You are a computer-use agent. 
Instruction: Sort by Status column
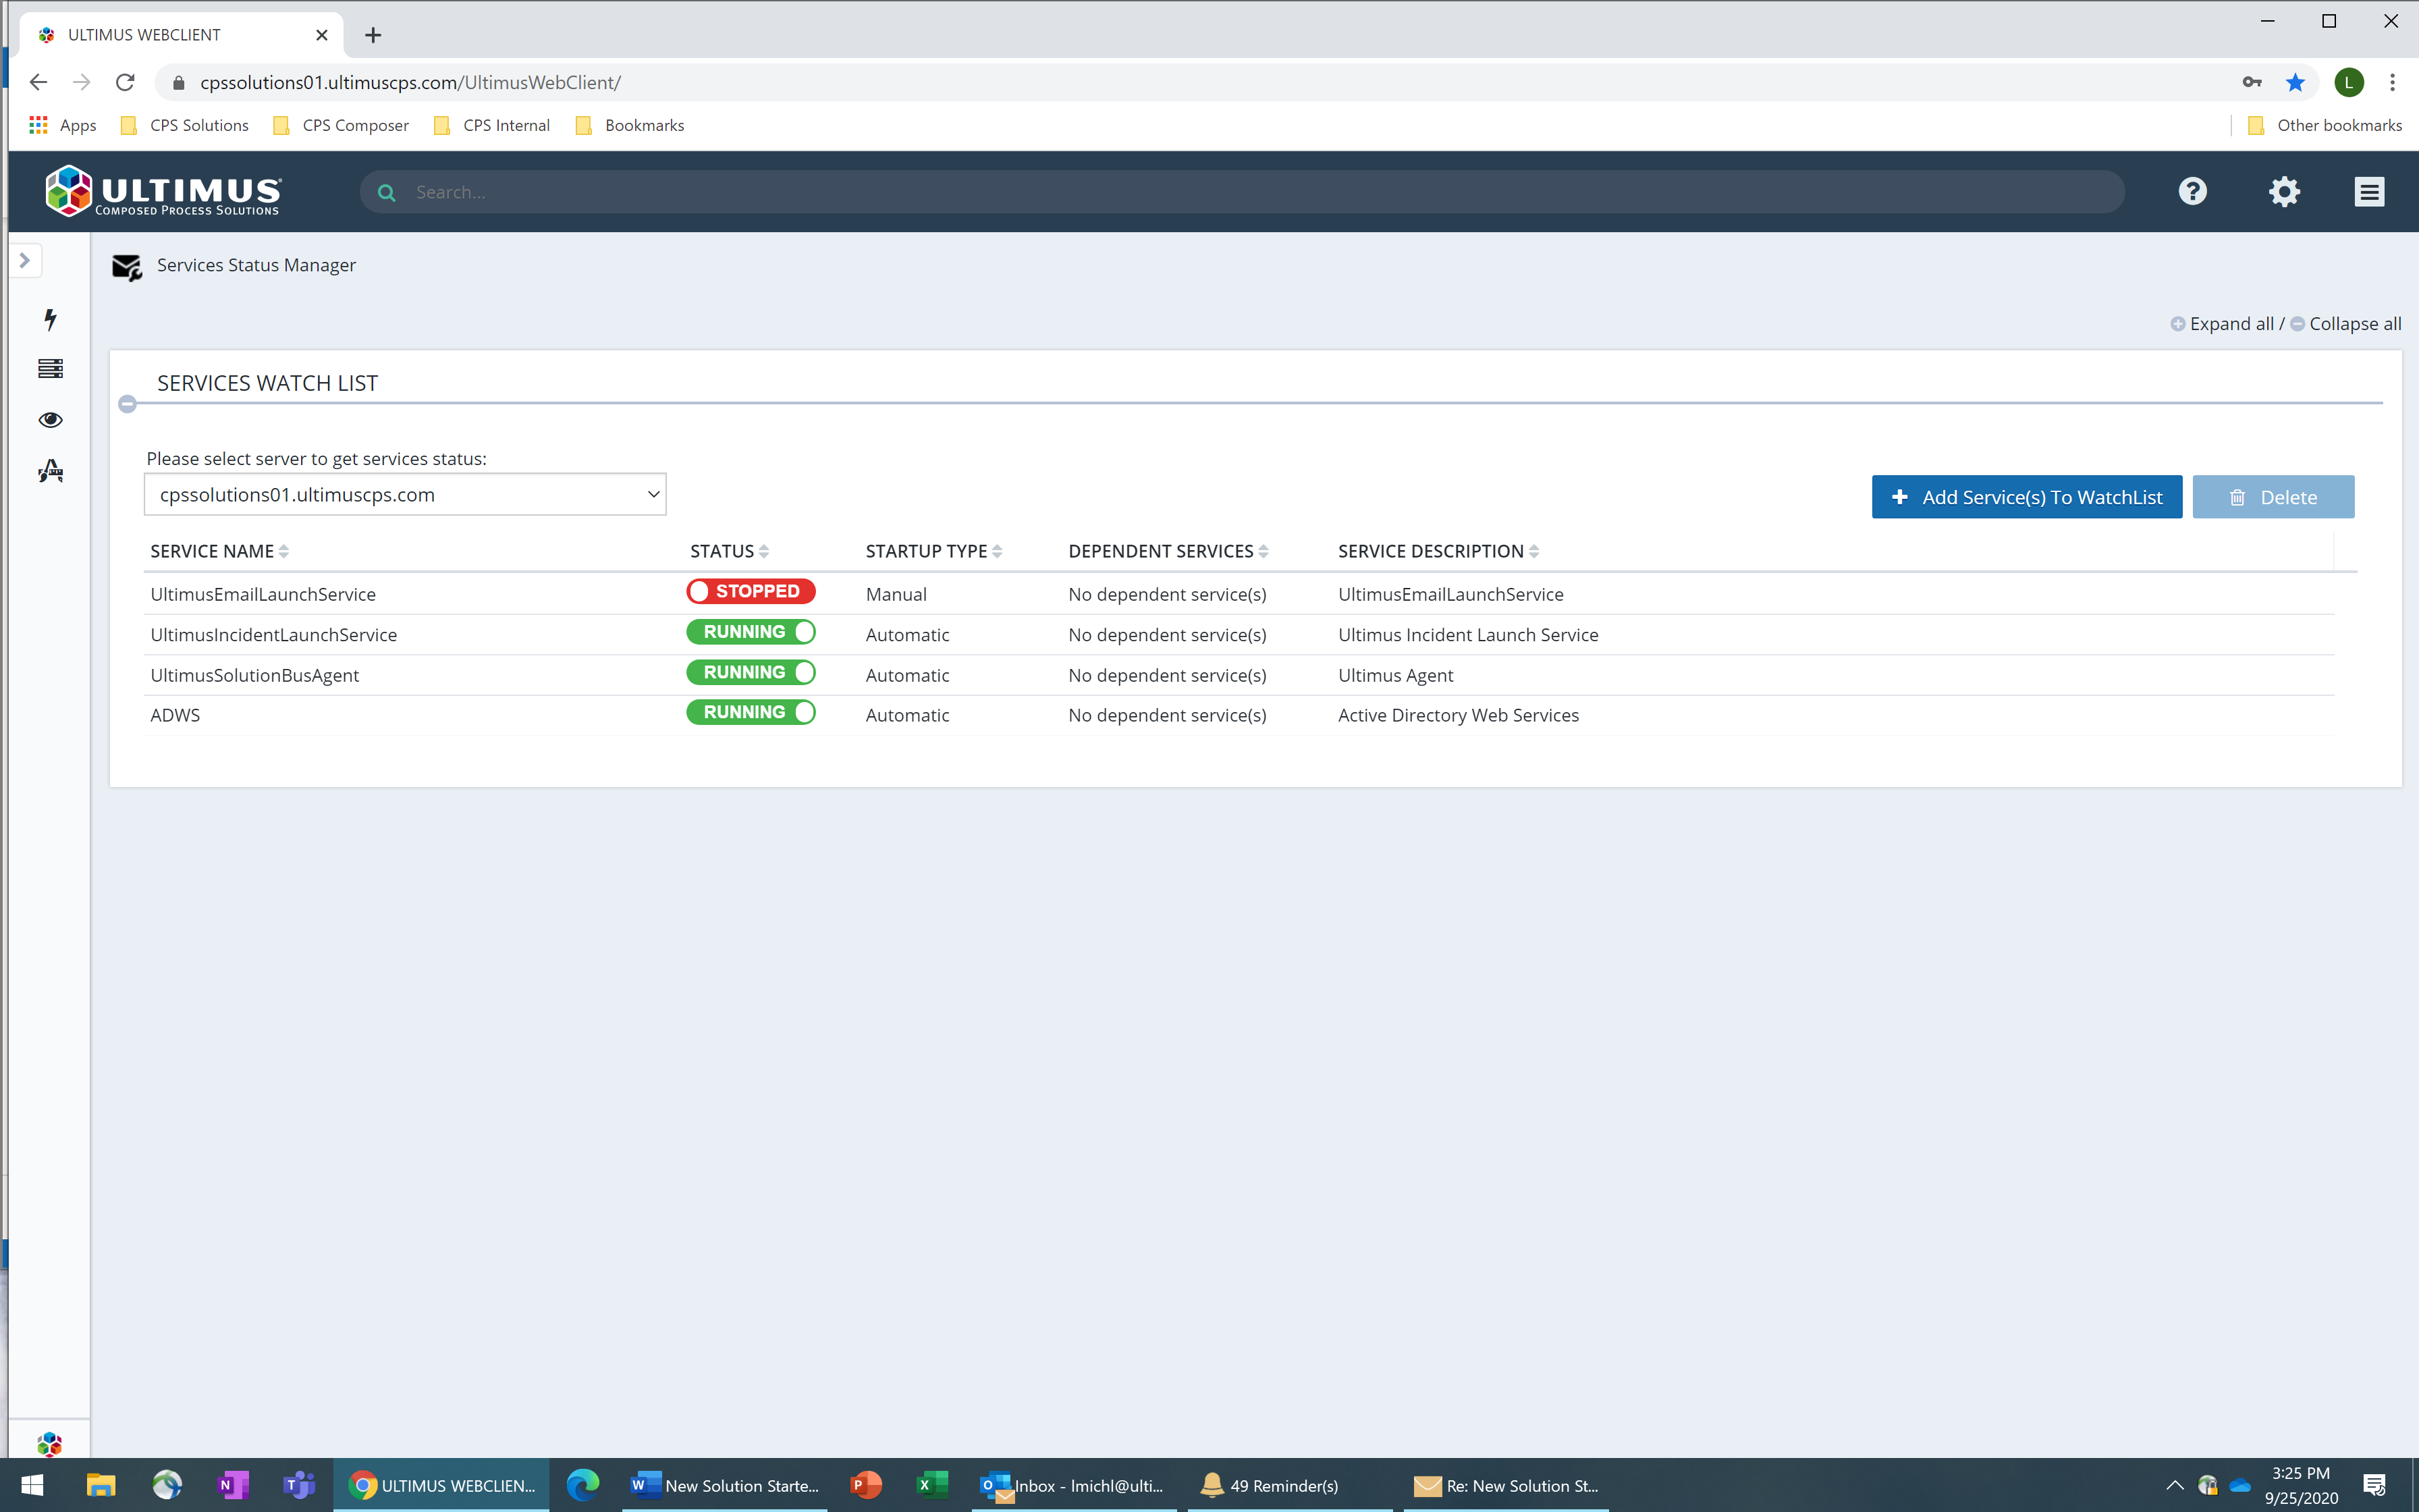click(x=729, y=551)
